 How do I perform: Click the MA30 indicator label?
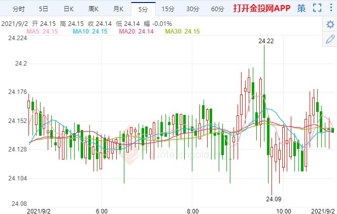pyautogui.click(x=183, y=32)
